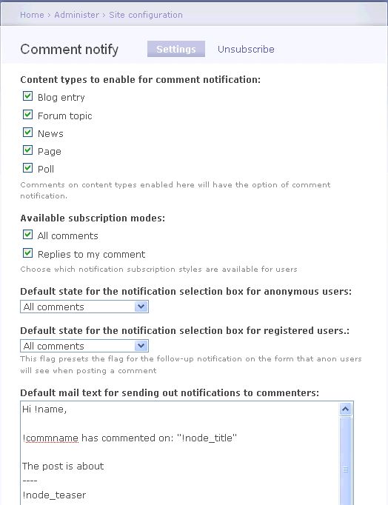This screenshot has width=388, height=505.
Task: Click the dropdown arrow for anonymous users selection
Action: pos(141,307)
